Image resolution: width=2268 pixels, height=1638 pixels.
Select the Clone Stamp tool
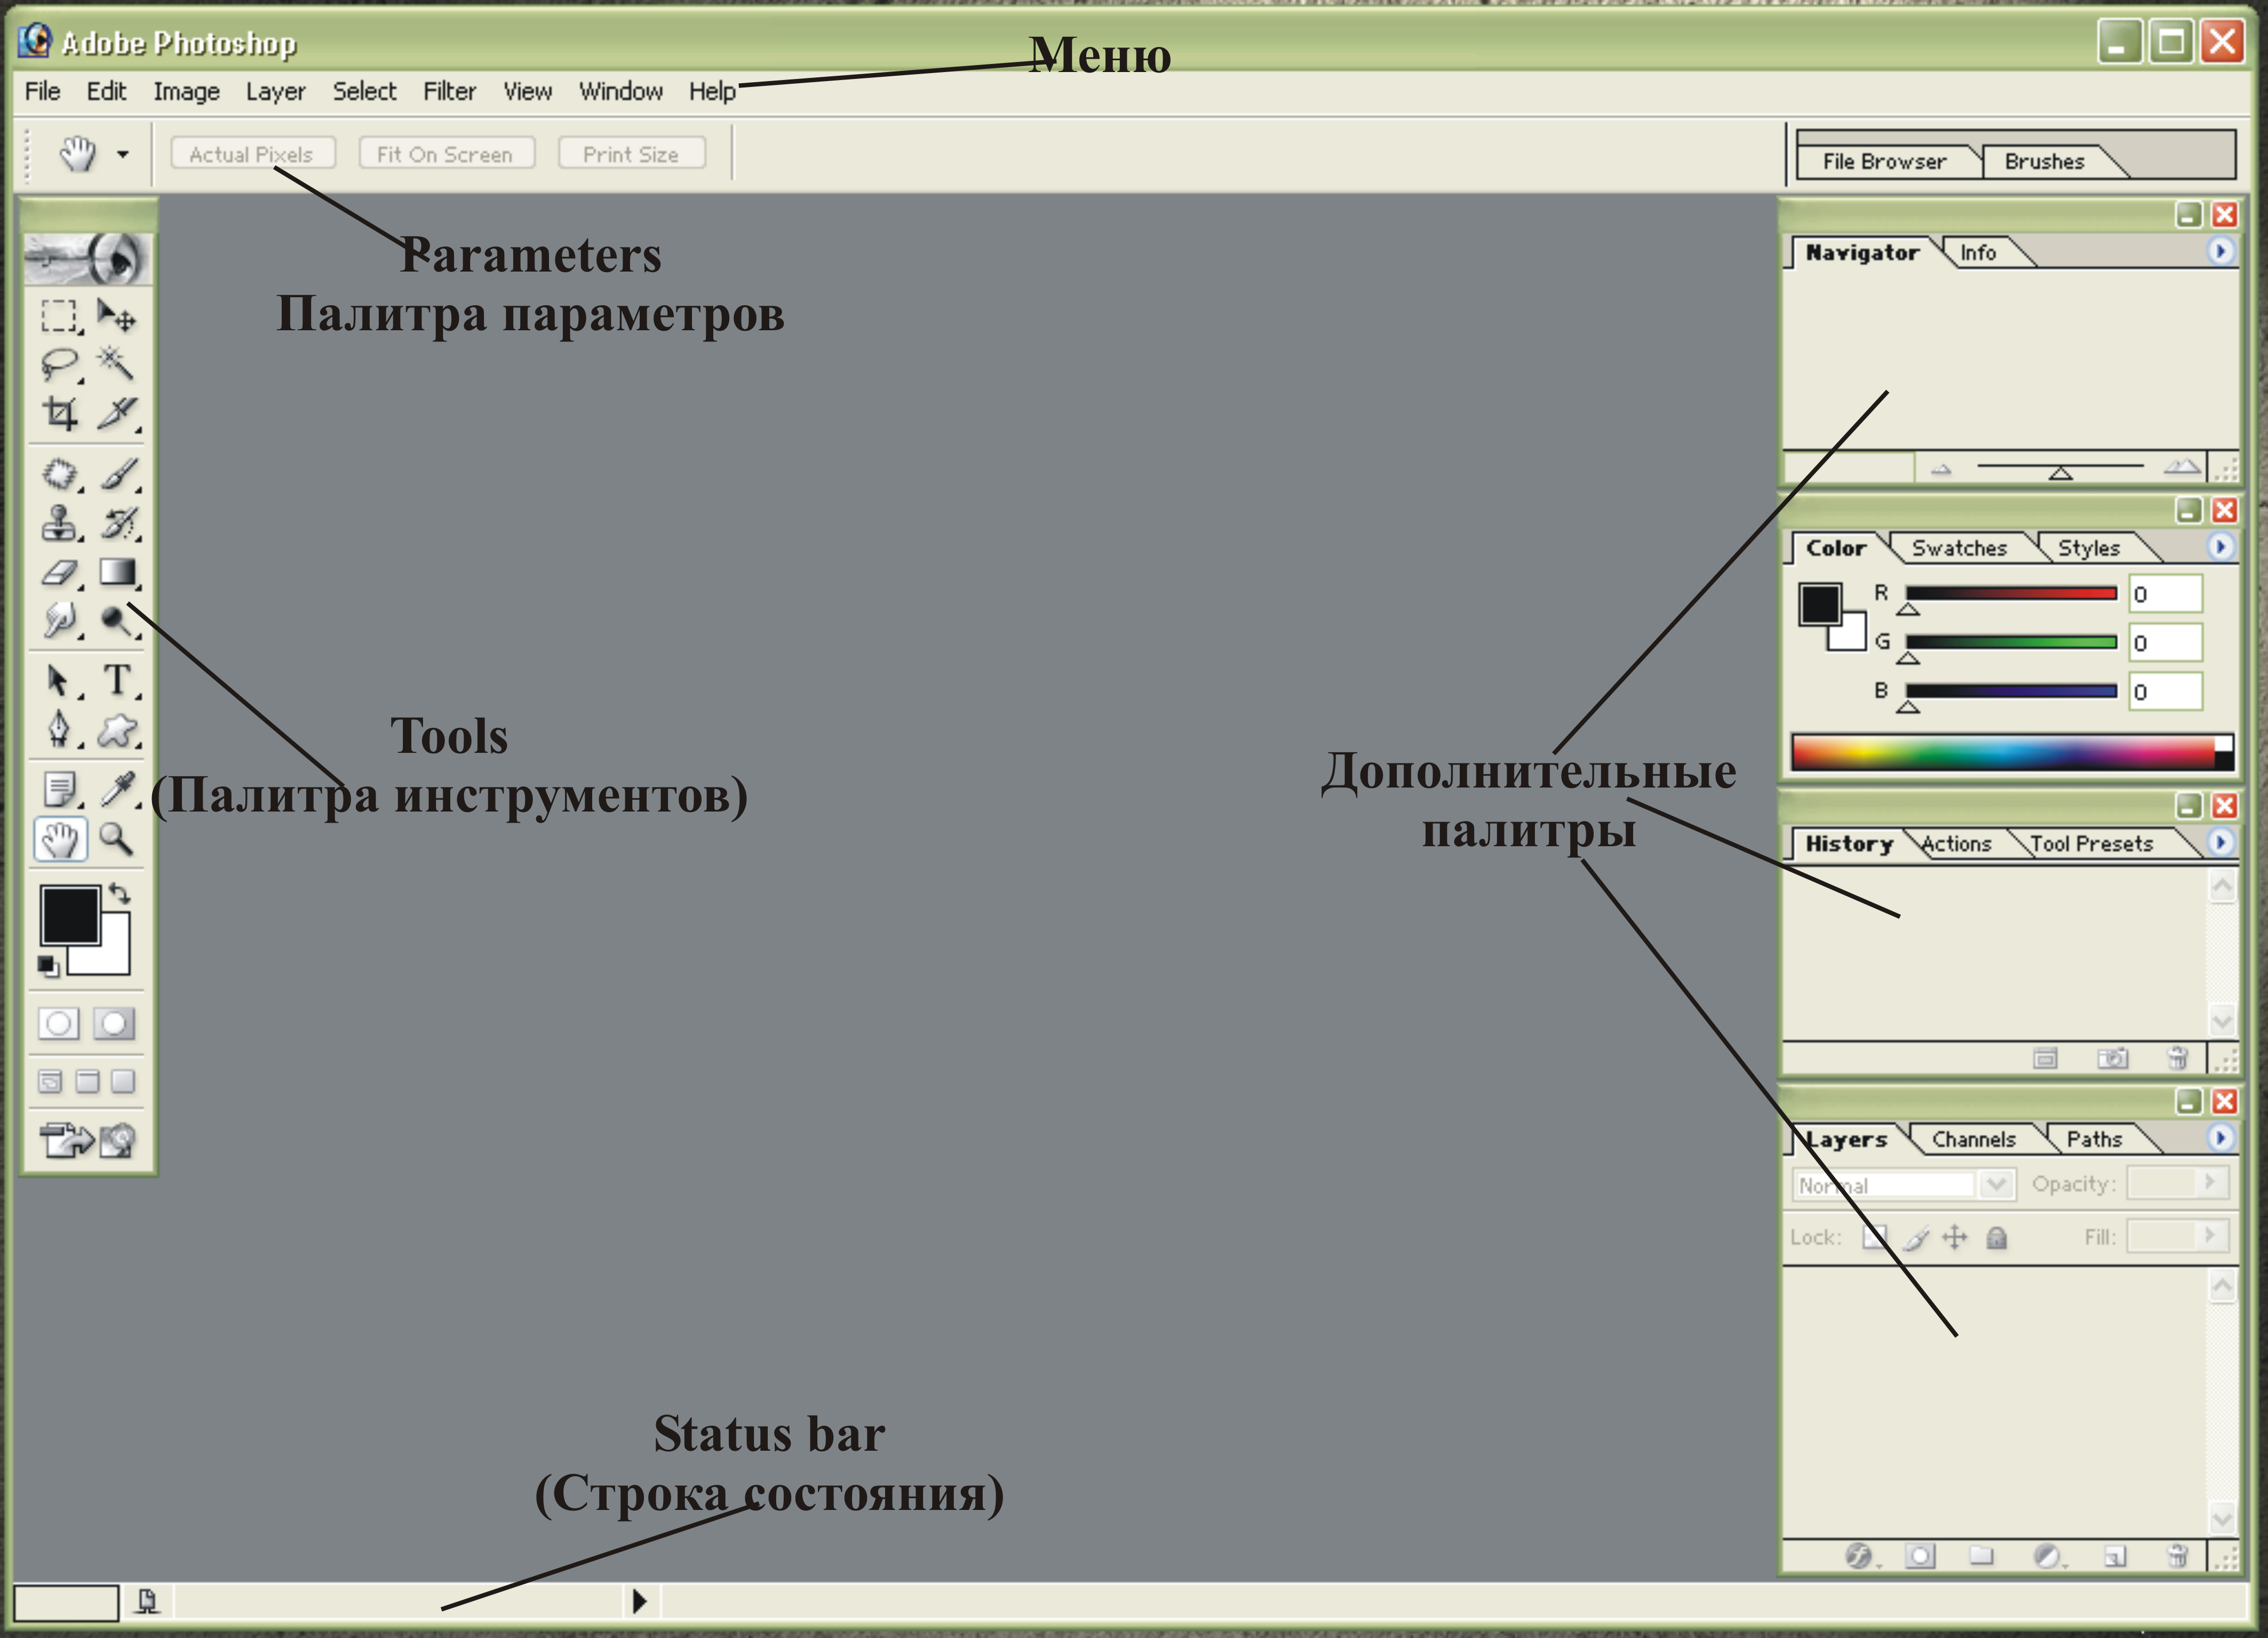click(60, 523)
